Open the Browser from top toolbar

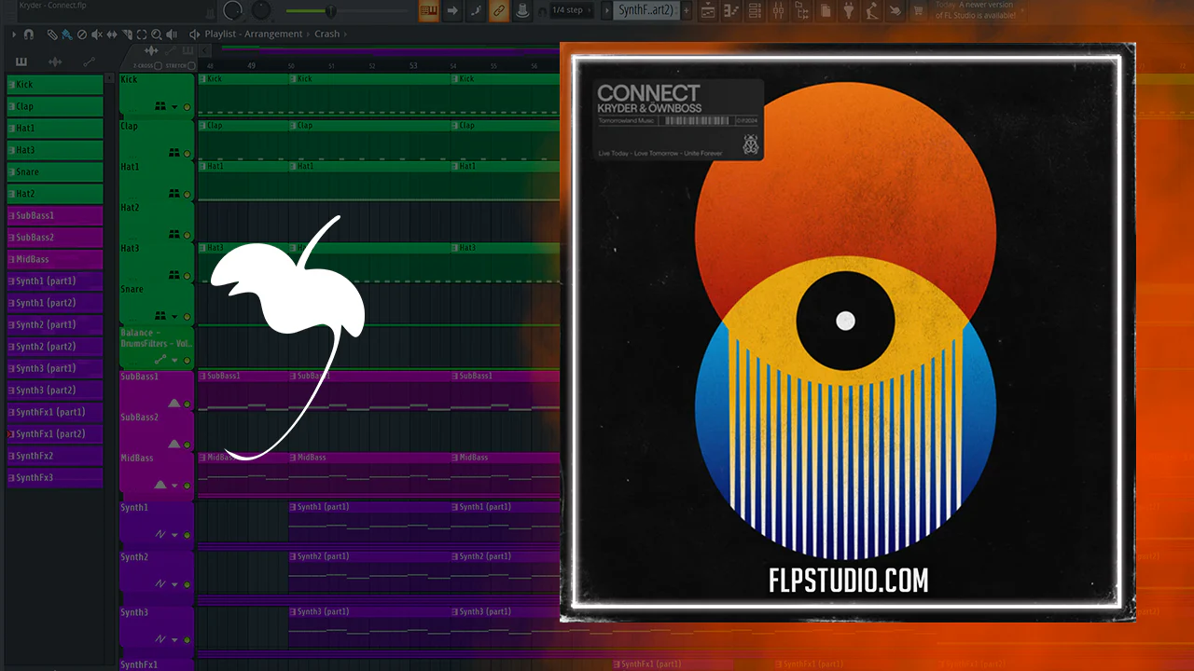pyautogui.click(x=801, y=10)
